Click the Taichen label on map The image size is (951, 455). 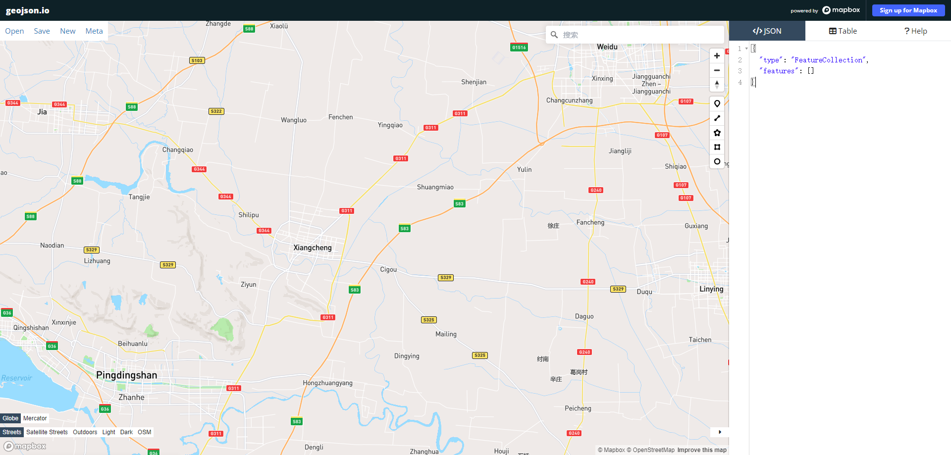point(700,340)
